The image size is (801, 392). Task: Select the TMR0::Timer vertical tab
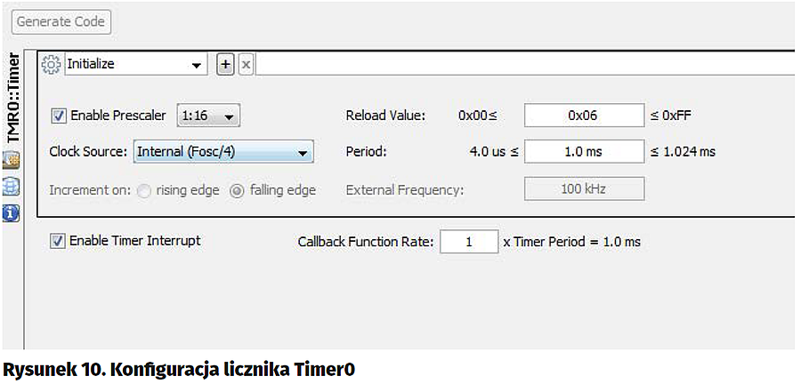tap(12, 98)
